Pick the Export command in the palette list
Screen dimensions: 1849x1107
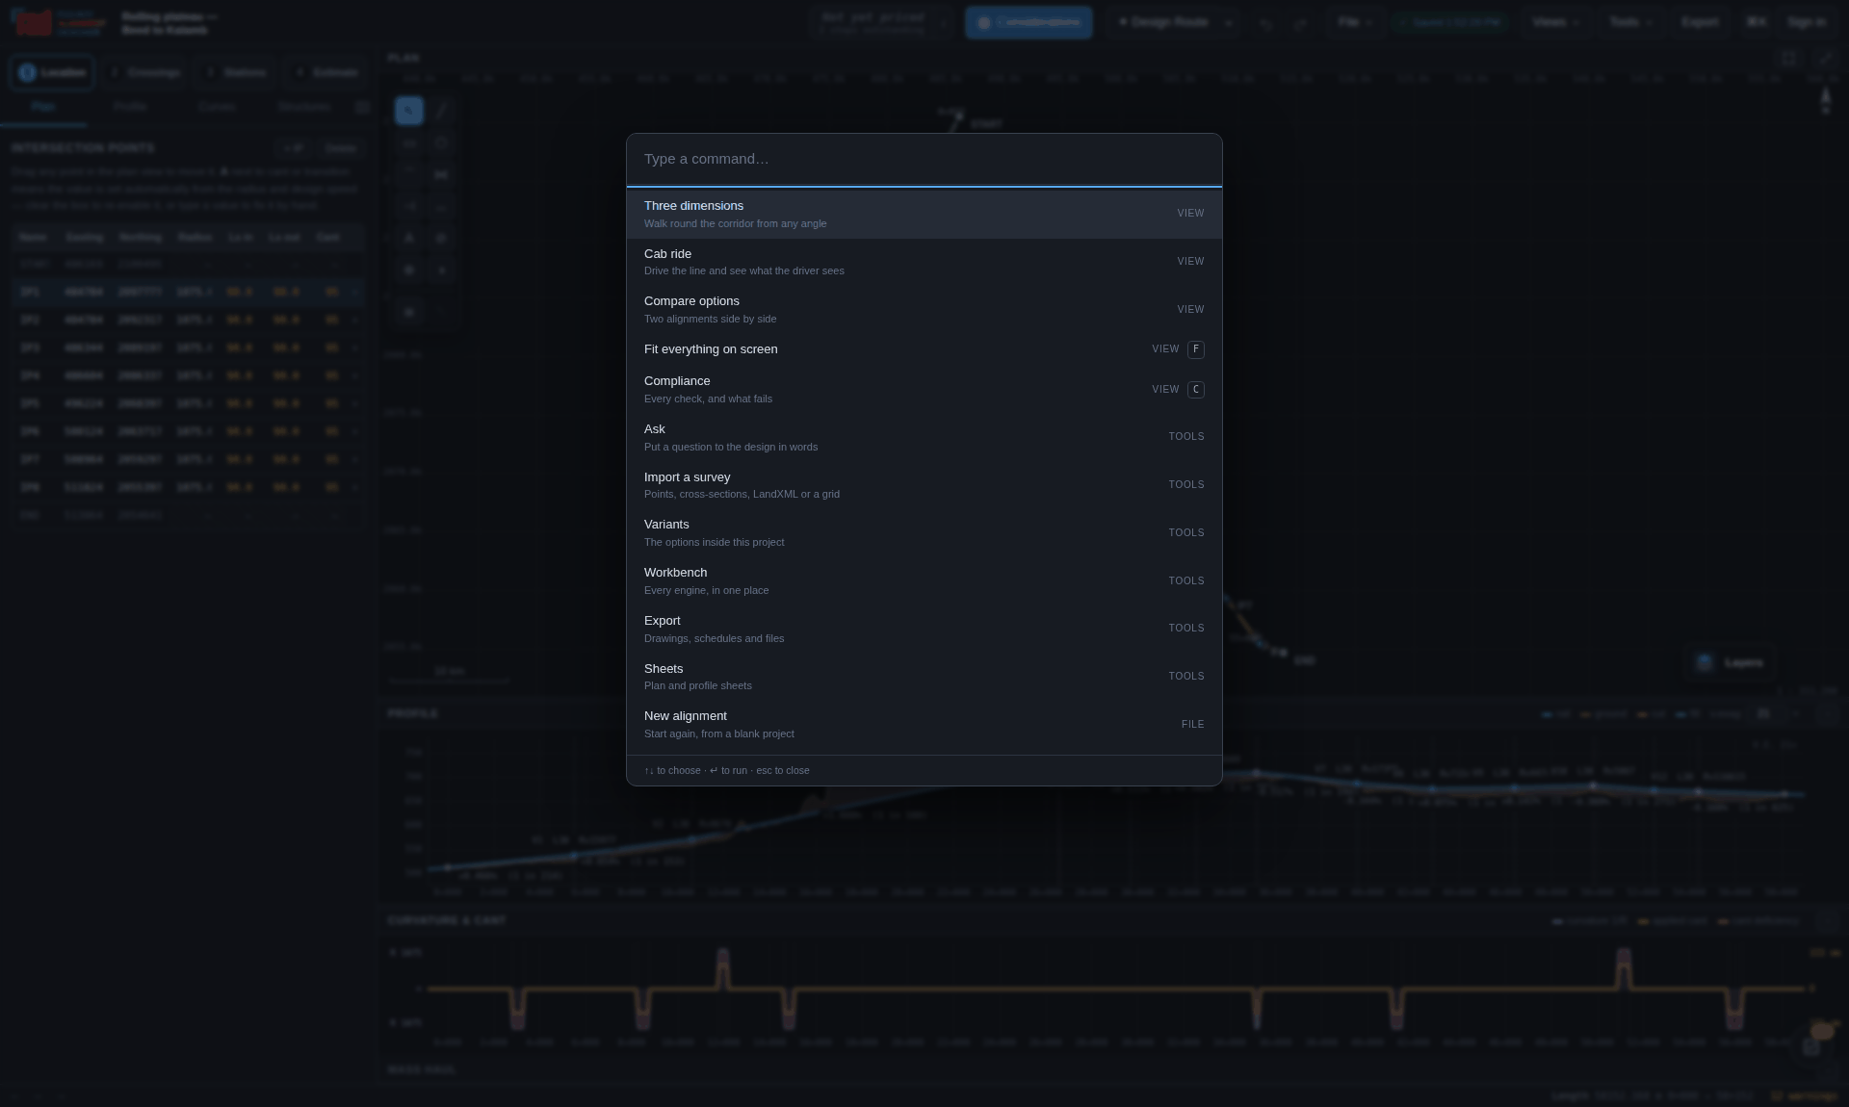click(924, 629)
